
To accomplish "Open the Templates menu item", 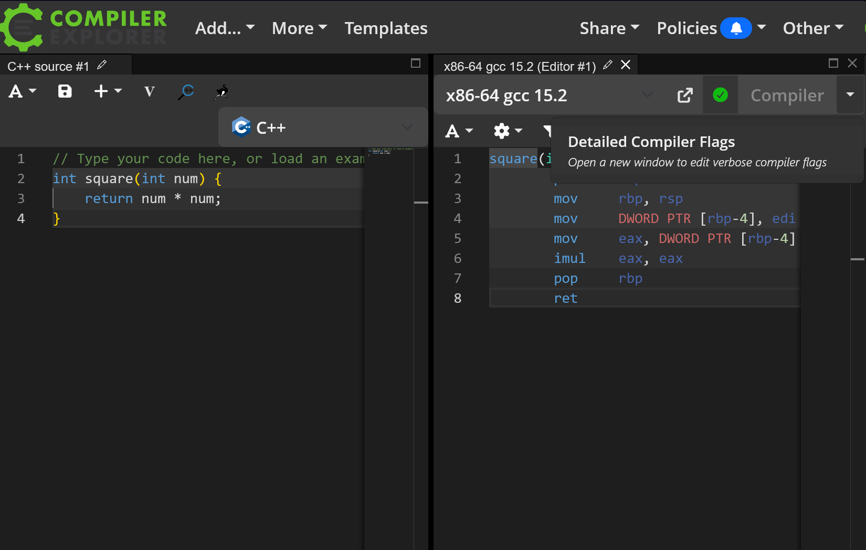I will tap(386, 28).
